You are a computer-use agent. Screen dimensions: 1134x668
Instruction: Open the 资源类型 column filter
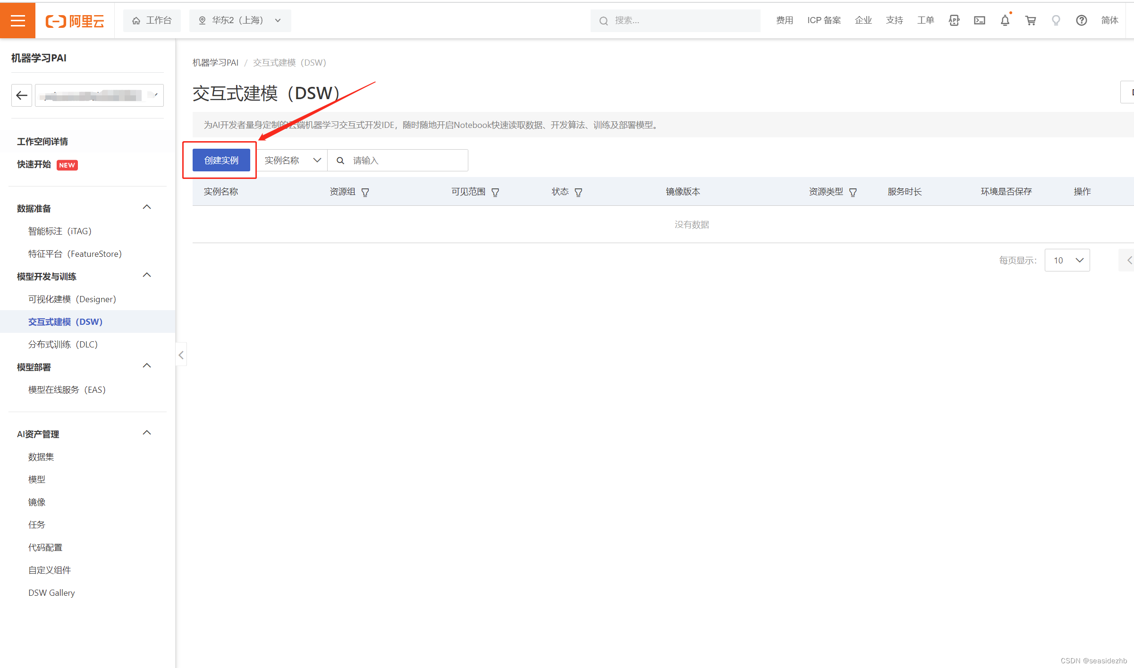tap(853, 192)
